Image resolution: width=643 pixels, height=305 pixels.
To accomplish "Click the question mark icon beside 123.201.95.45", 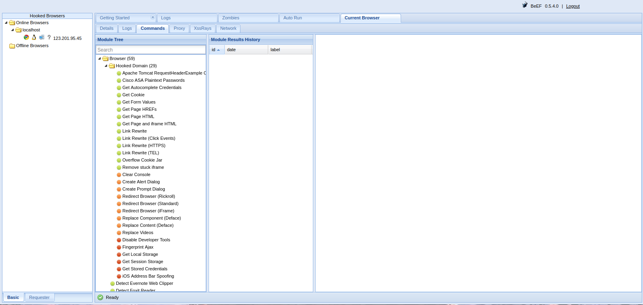I will [49, 37].
